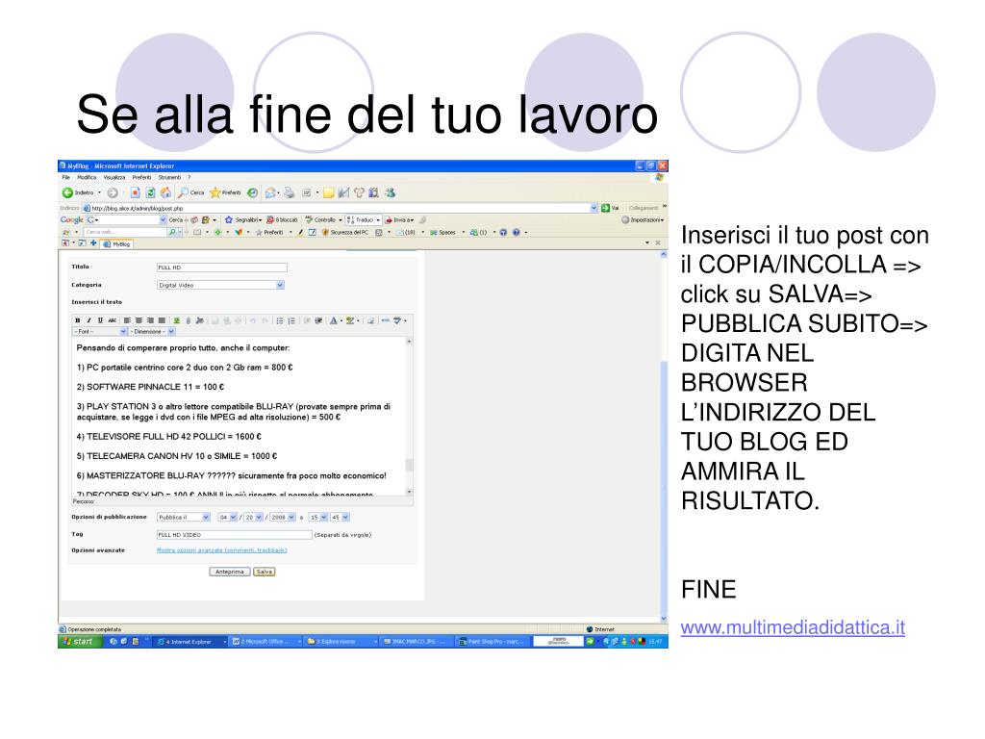This screenshot has height=739, width=985.
Task: Click the Print icon in toolbar
Action: tap(289, 192)
